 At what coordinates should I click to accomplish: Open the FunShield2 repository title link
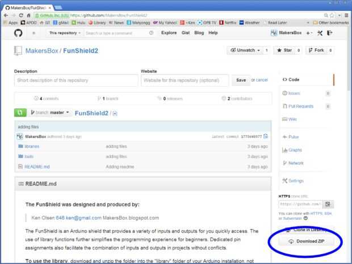[81, 51]
